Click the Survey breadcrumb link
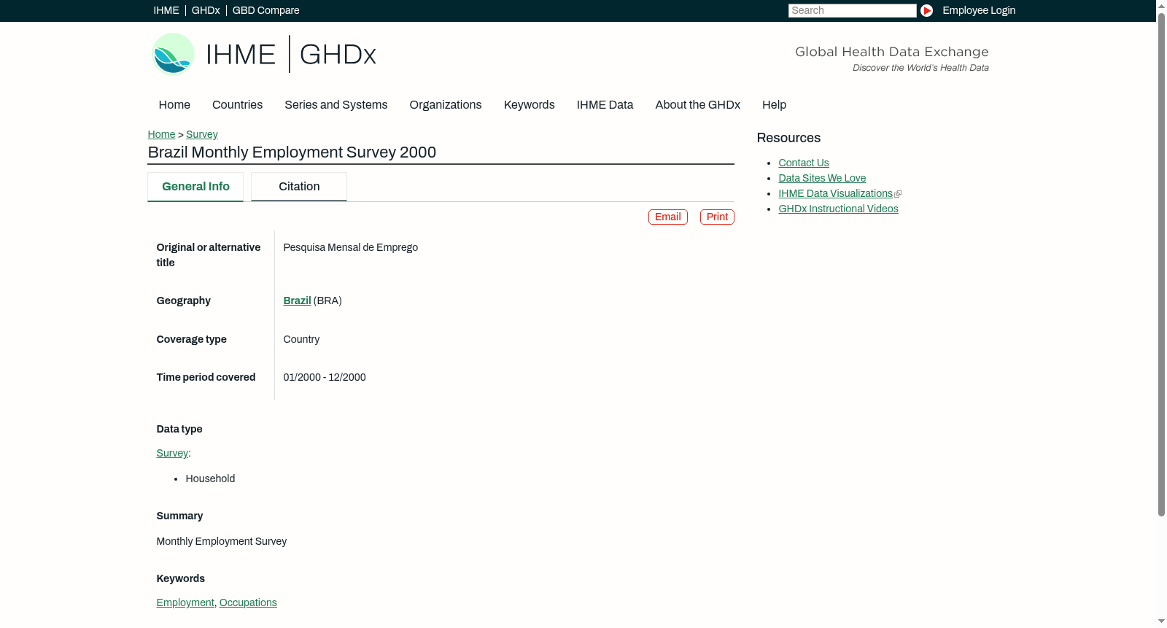 [202, 134]
